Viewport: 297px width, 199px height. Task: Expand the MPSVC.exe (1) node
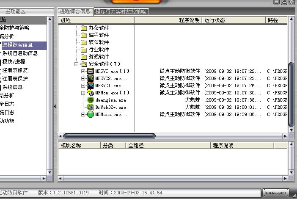point(83,71)
